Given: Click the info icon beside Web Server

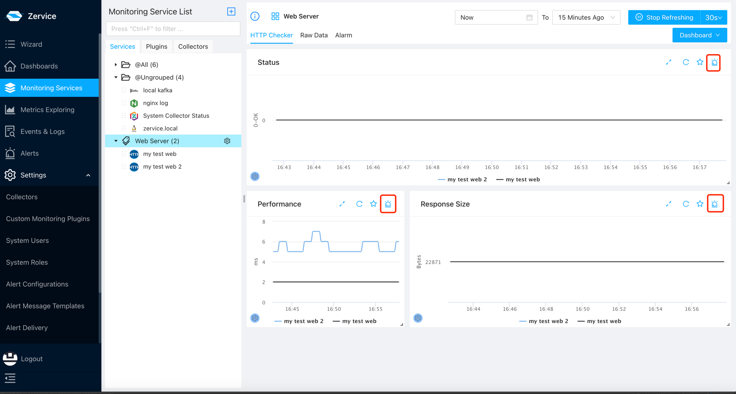Looking at the screenshot, I should (255, 16).
